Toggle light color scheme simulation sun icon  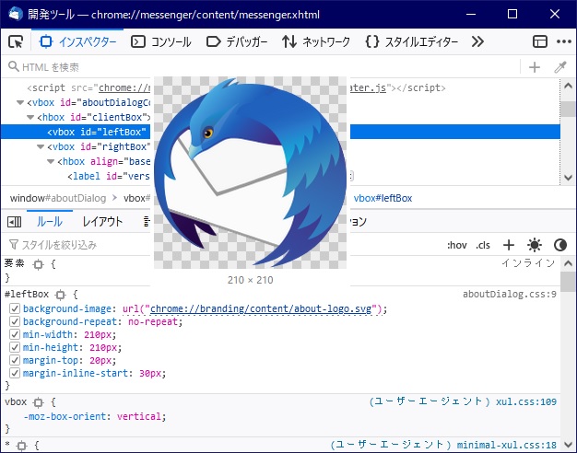click(x=534, y=245)
